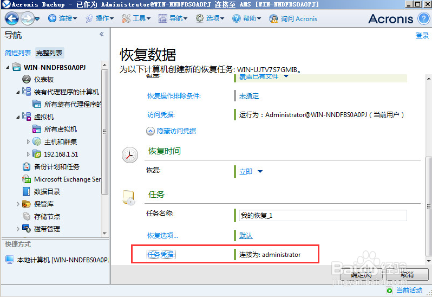Select 数据目录 in navigation tree
The width and height of the screenshot is (432, 297).
tap(47, 191)
